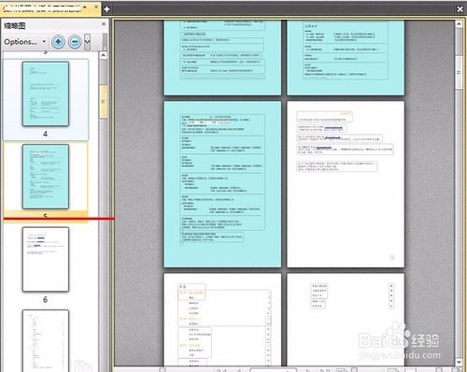Open a new tab with the plus icon

click(106, 9)
